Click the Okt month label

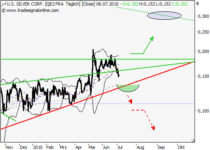coord(181,147)
